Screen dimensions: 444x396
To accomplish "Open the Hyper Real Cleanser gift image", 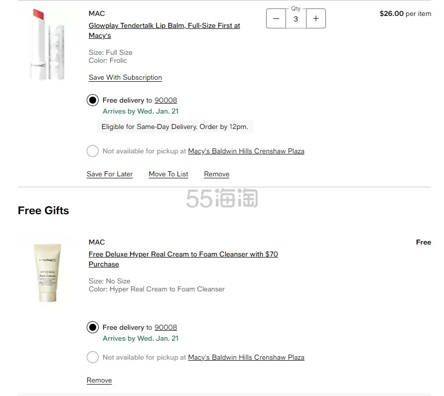I will tap(46, 272).
